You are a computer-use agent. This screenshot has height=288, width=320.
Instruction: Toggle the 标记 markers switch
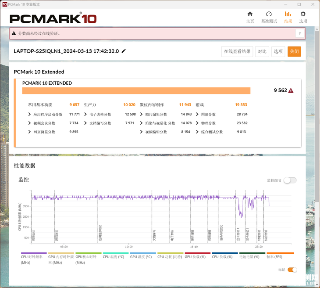click(x=292, y=270)
